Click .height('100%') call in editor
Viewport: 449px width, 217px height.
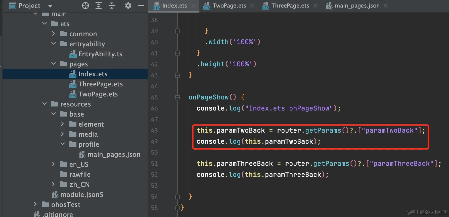[x=227, y=64]
